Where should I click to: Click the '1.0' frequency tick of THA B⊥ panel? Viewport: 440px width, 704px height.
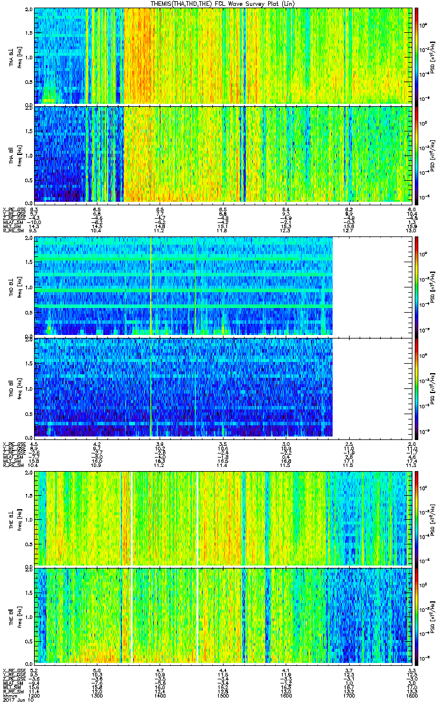[29, 57]
